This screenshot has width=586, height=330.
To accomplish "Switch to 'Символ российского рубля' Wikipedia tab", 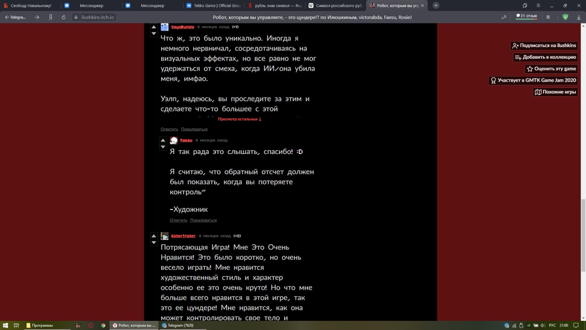I will tap(335, 5).
